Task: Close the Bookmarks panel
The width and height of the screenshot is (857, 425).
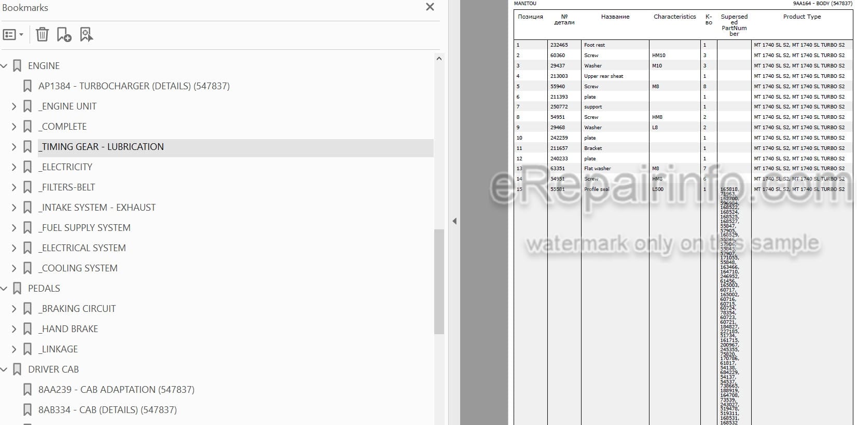Action: coord(430,7)
